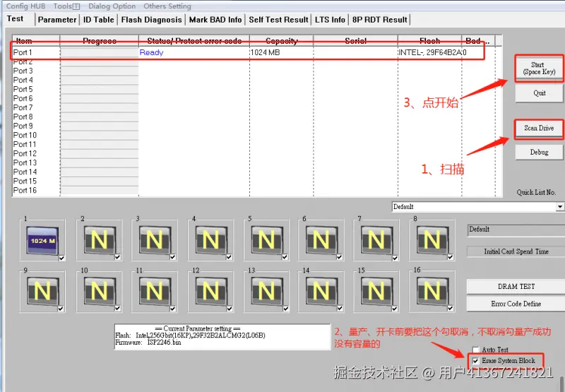Click the Error Code Define button
Screen dimensions: 565x392
(516, 304)
